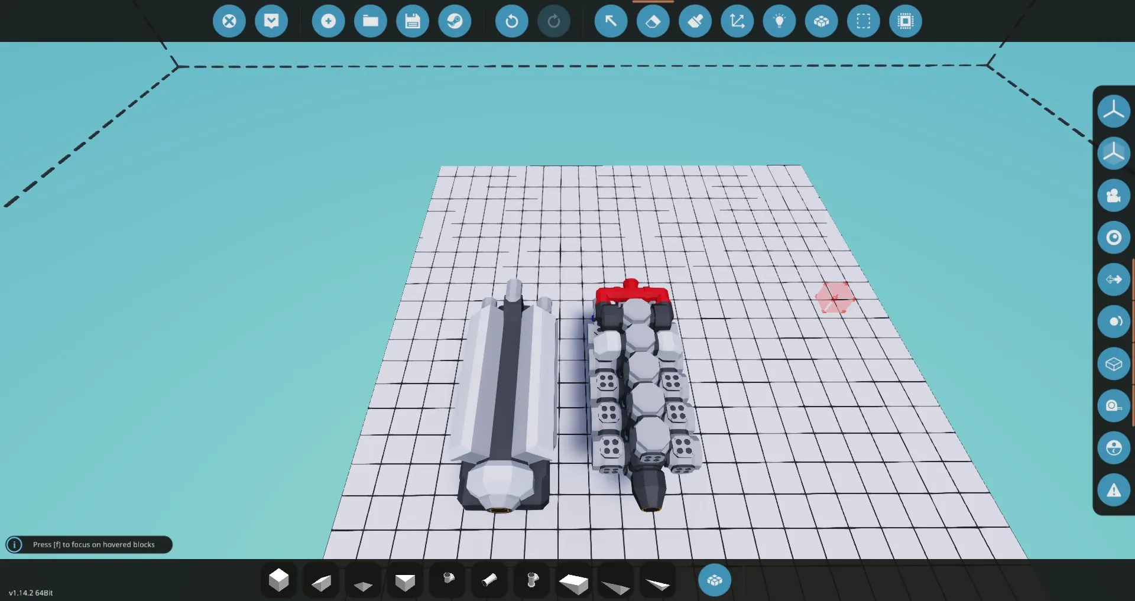Click the add new plus icon
The image size is (1135, 601).
tap(328, 21)
